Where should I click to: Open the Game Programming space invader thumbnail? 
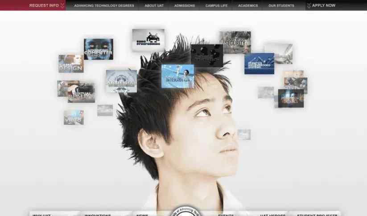point(148,40)
